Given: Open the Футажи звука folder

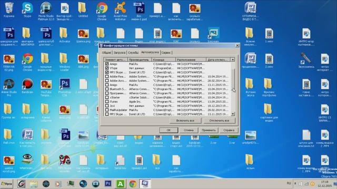Looking at the screenshot, I should [251, 88].
